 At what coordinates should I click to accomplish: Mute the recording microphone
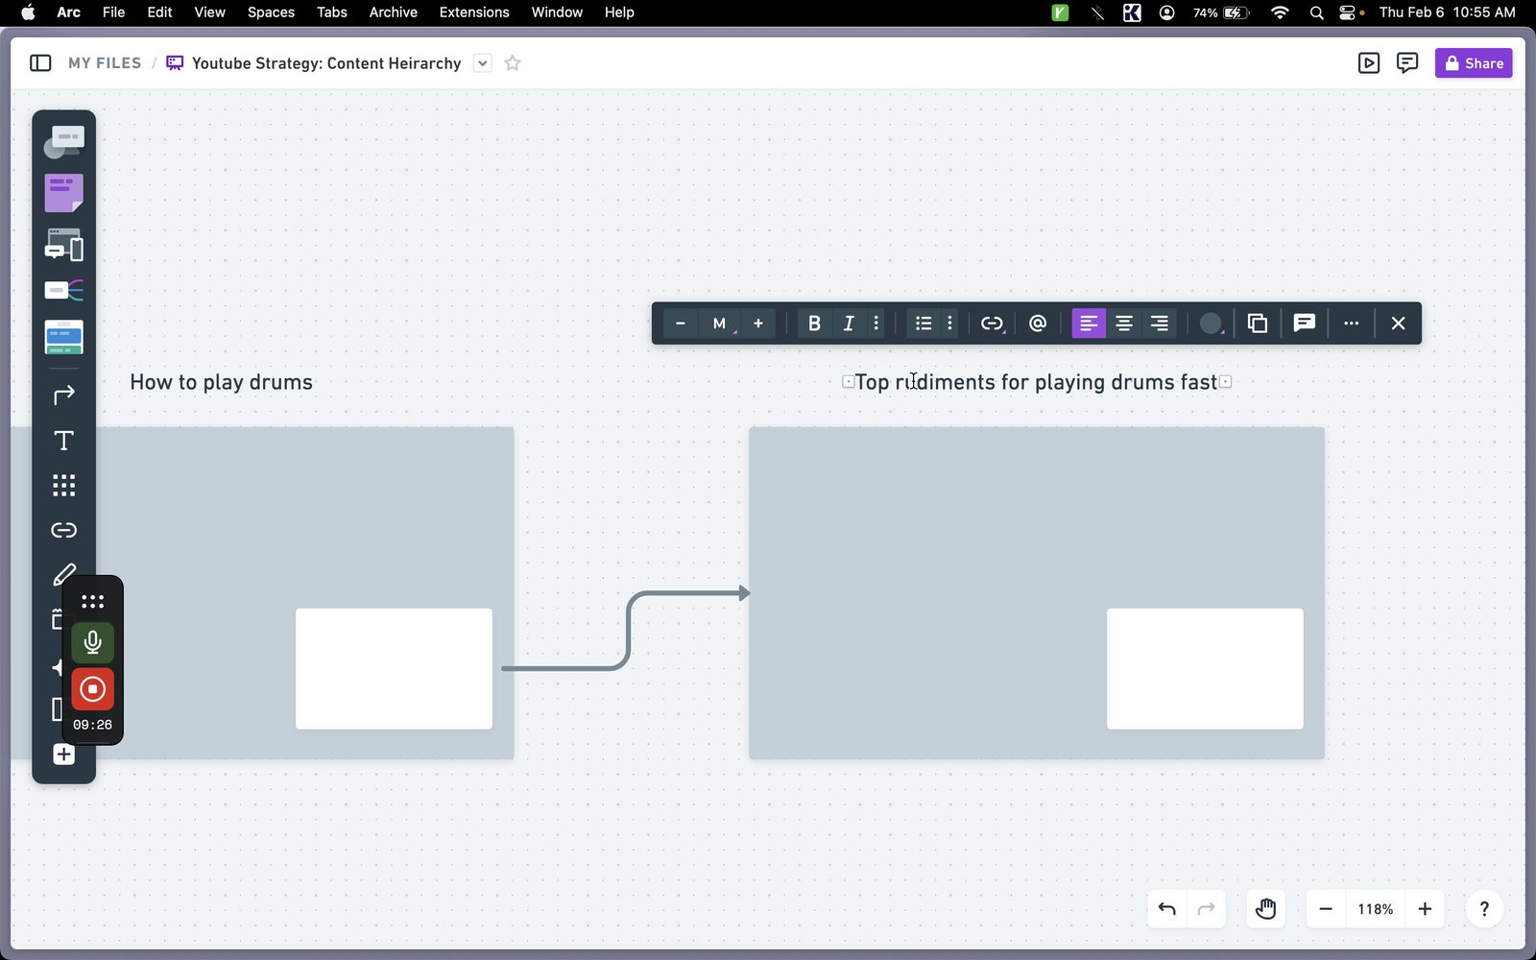pyautogui.click(x=92, y=642)
